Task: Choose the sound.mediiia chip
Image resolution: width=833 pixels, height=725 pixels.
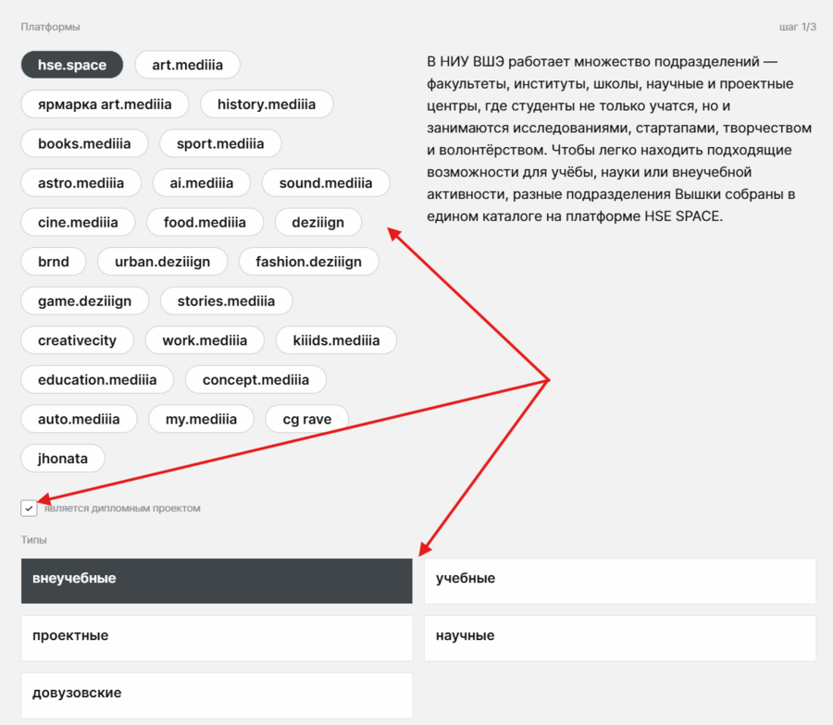Action: pos(326,182)
